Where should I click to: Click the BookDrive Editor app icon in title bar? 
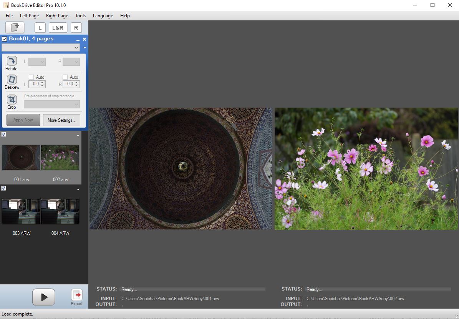[6, 5]
